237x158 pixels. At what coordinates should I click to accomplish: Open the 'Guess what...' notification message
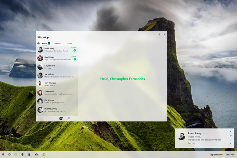pos(195,136)
